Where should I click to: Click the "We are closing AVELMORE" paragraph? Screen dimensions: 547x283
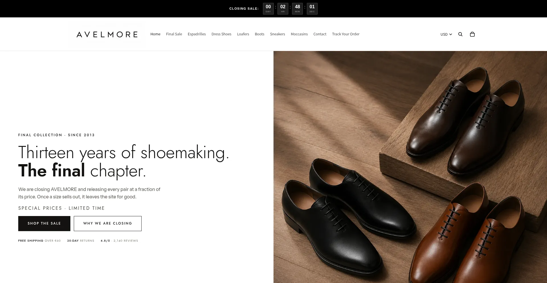tap(89, 193)
